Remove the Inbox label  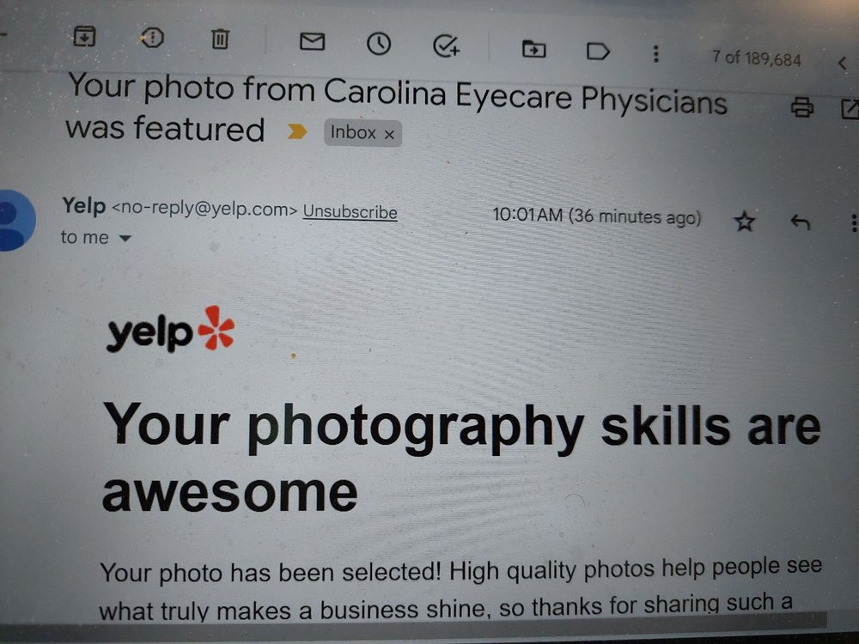tap(389, 135)
